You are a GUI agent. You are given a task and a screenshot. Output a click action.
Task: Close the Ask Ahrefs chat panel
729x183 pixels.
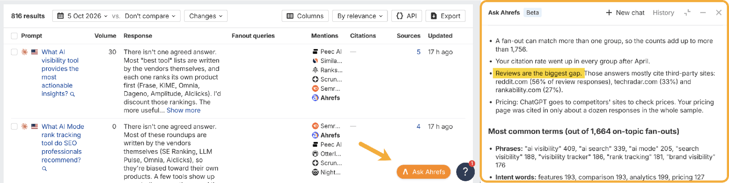pyautogui.click(x=718, y=13)
